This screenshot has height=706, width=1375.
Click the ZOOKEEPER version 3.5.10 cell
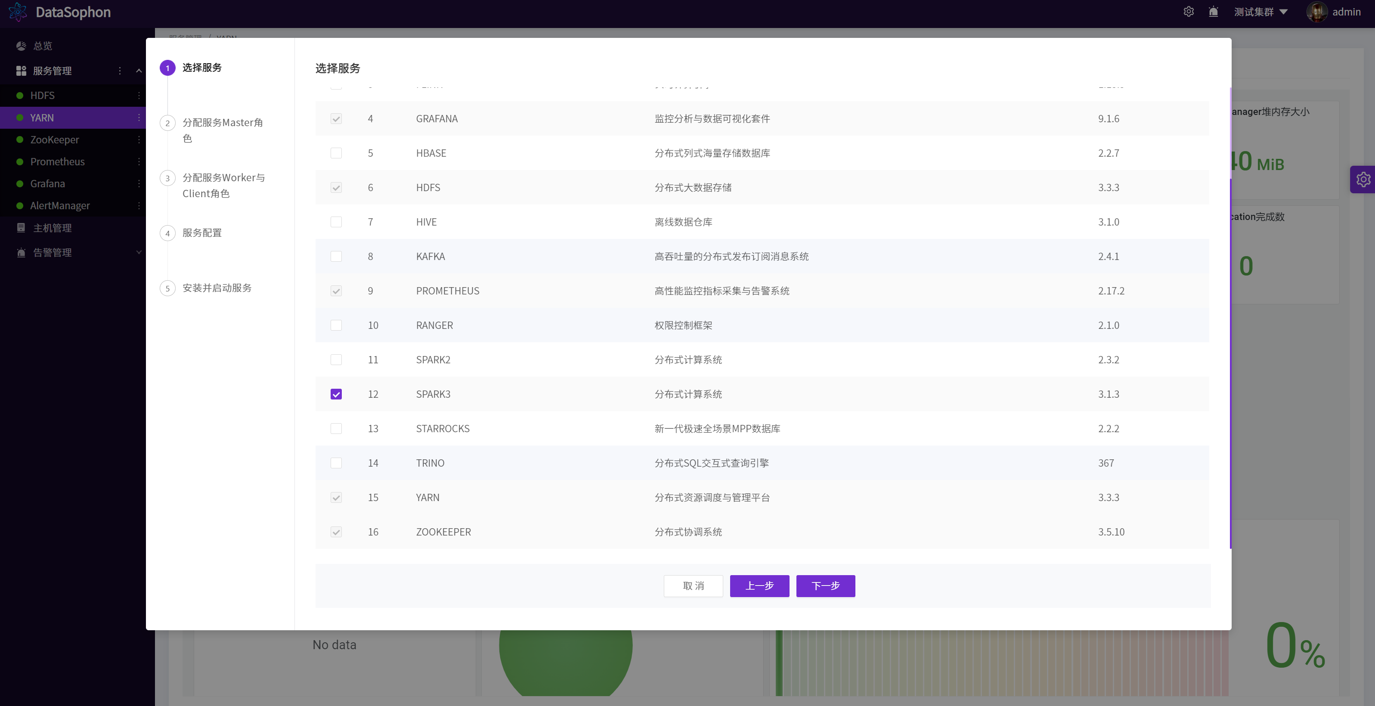[x=1111, y=532]
